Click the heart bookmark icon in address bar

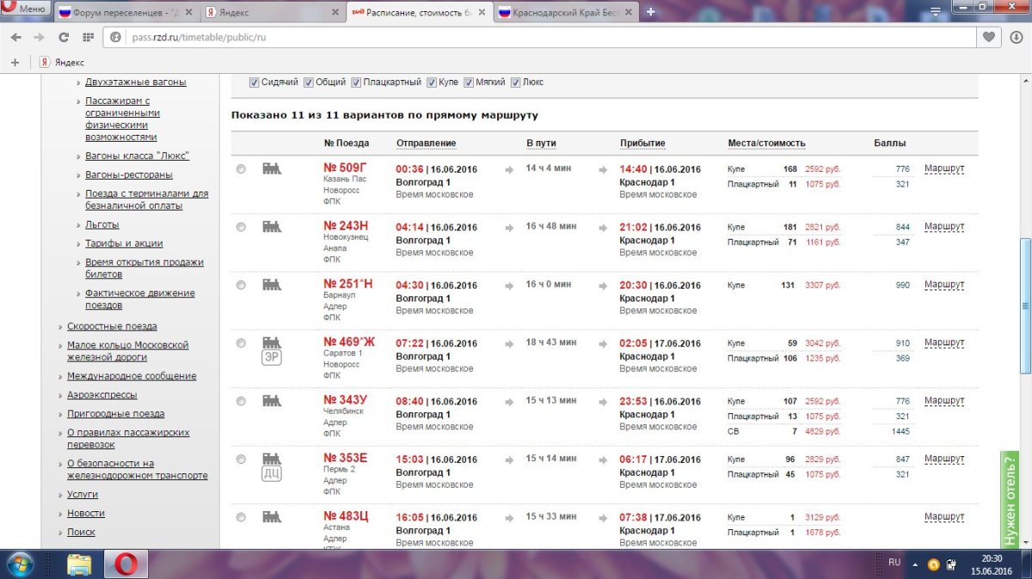990,37
